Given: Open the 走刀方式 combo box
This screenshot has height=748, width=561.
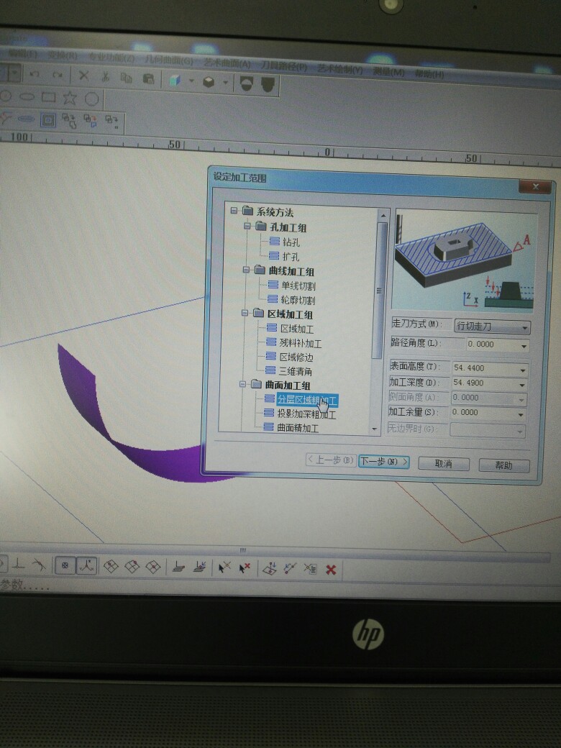Looking at the screenshot, I should pyautogui.click(x=492, y=327).
